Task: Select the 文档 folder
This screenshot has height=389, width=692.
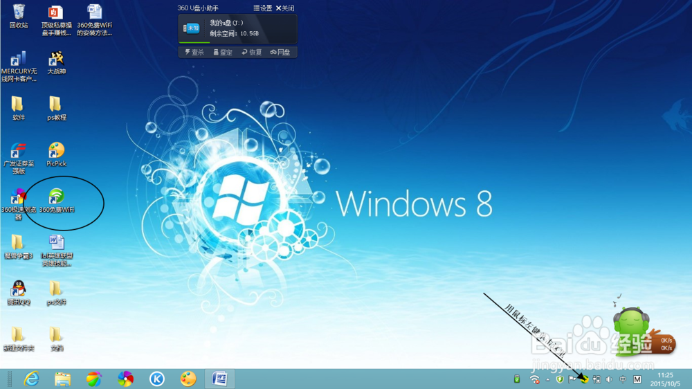Action: pyautogui.click(x=57, y=339)
